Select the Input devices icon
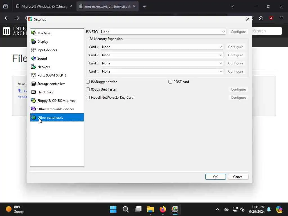 coord(33,50)
